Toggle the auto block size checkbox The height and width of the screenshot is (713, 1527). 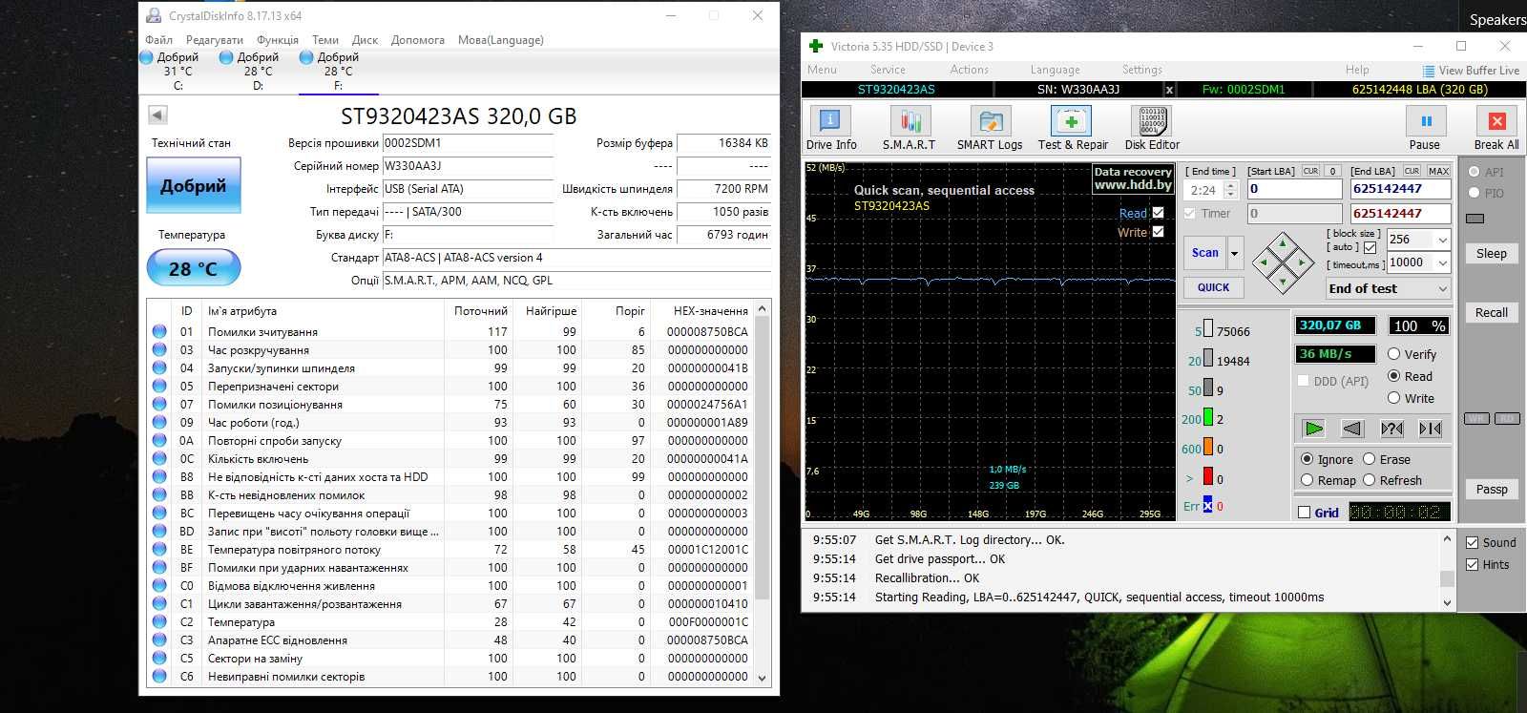tap(1370, 247)
